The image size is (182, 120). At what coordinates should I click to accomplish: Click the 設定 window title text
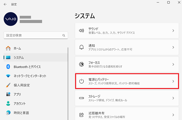click(14, 4)
